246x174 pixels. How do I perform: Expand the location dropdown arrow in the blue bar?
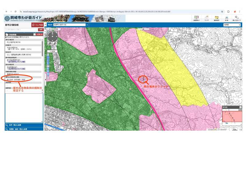click(87, 25)
